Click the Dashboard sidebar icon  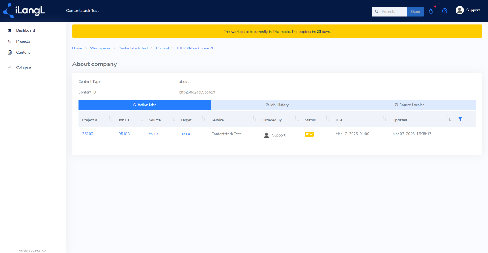click(10, 30)
